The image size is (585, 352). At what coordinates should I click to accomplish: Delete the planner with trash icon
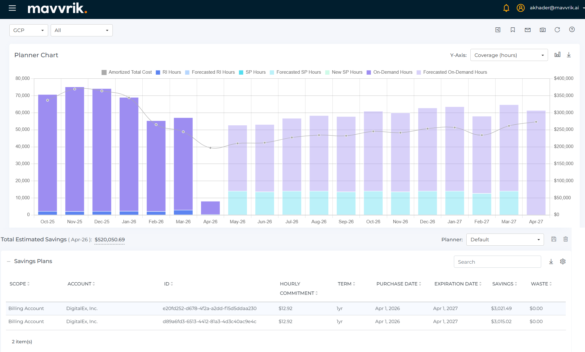click(565, 239)
